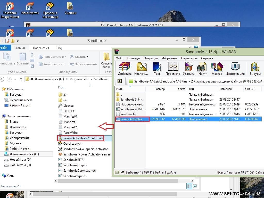Viewport: 264px width, 198px height.
Task: Sort WinRAR list by CRC32 column
Action: click(253, 89)
